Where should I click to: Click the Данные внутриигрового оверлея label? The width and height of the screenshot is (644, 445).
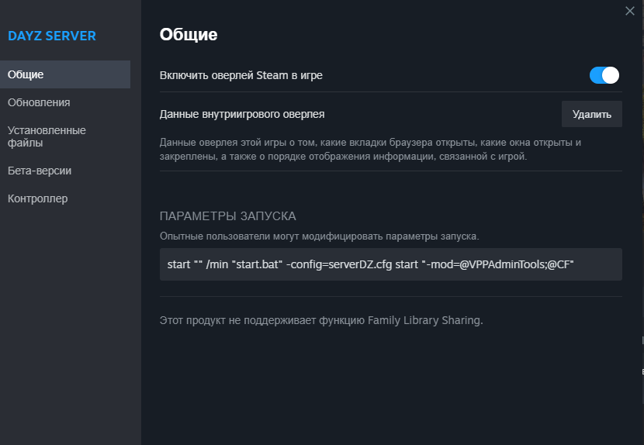click(242, 114)
